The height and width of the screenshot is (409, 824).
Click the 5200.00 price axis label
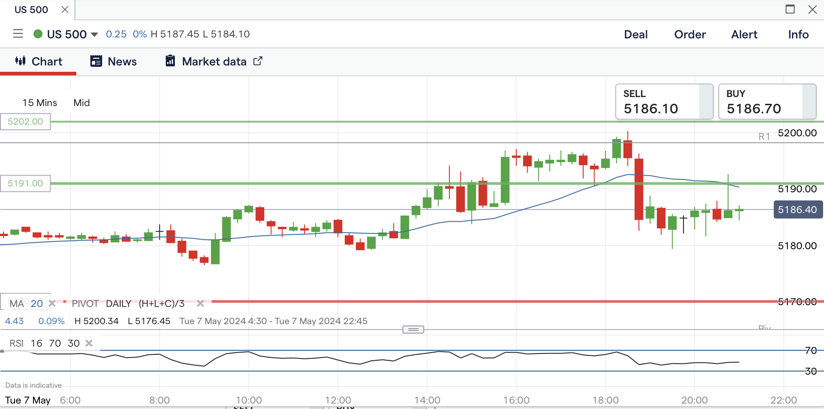tap(797, 133)
